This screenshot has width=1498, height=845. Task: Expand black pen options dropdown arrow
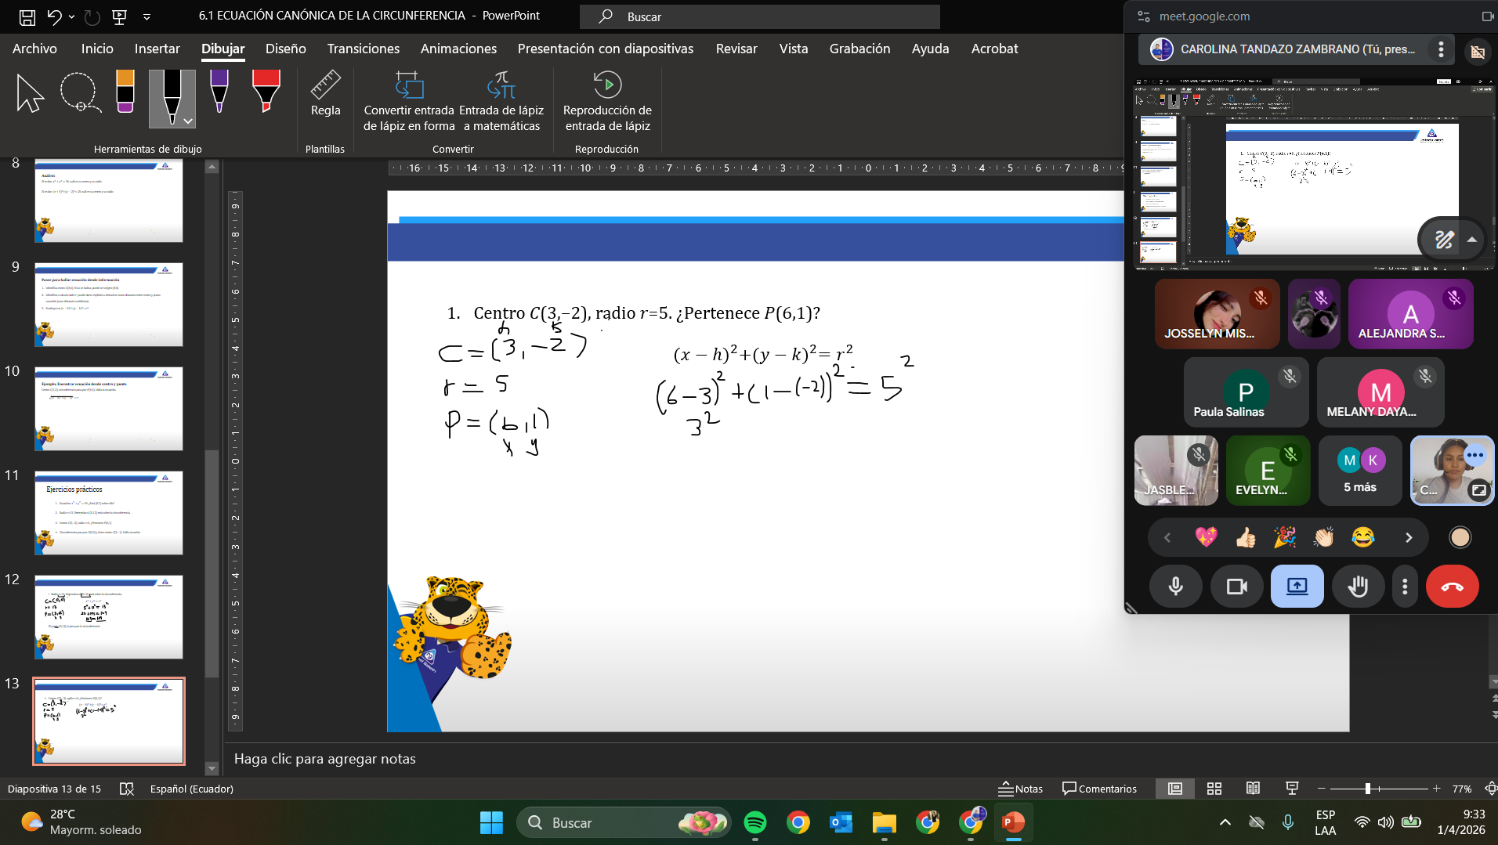[x=188, y=121]
